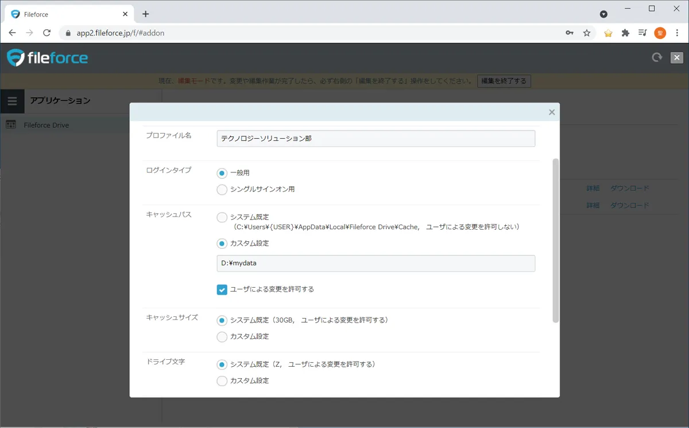This screenshot has width=689, height=428.
Task: Click the first ダウンロード link
Action: [x=629, y=189]
